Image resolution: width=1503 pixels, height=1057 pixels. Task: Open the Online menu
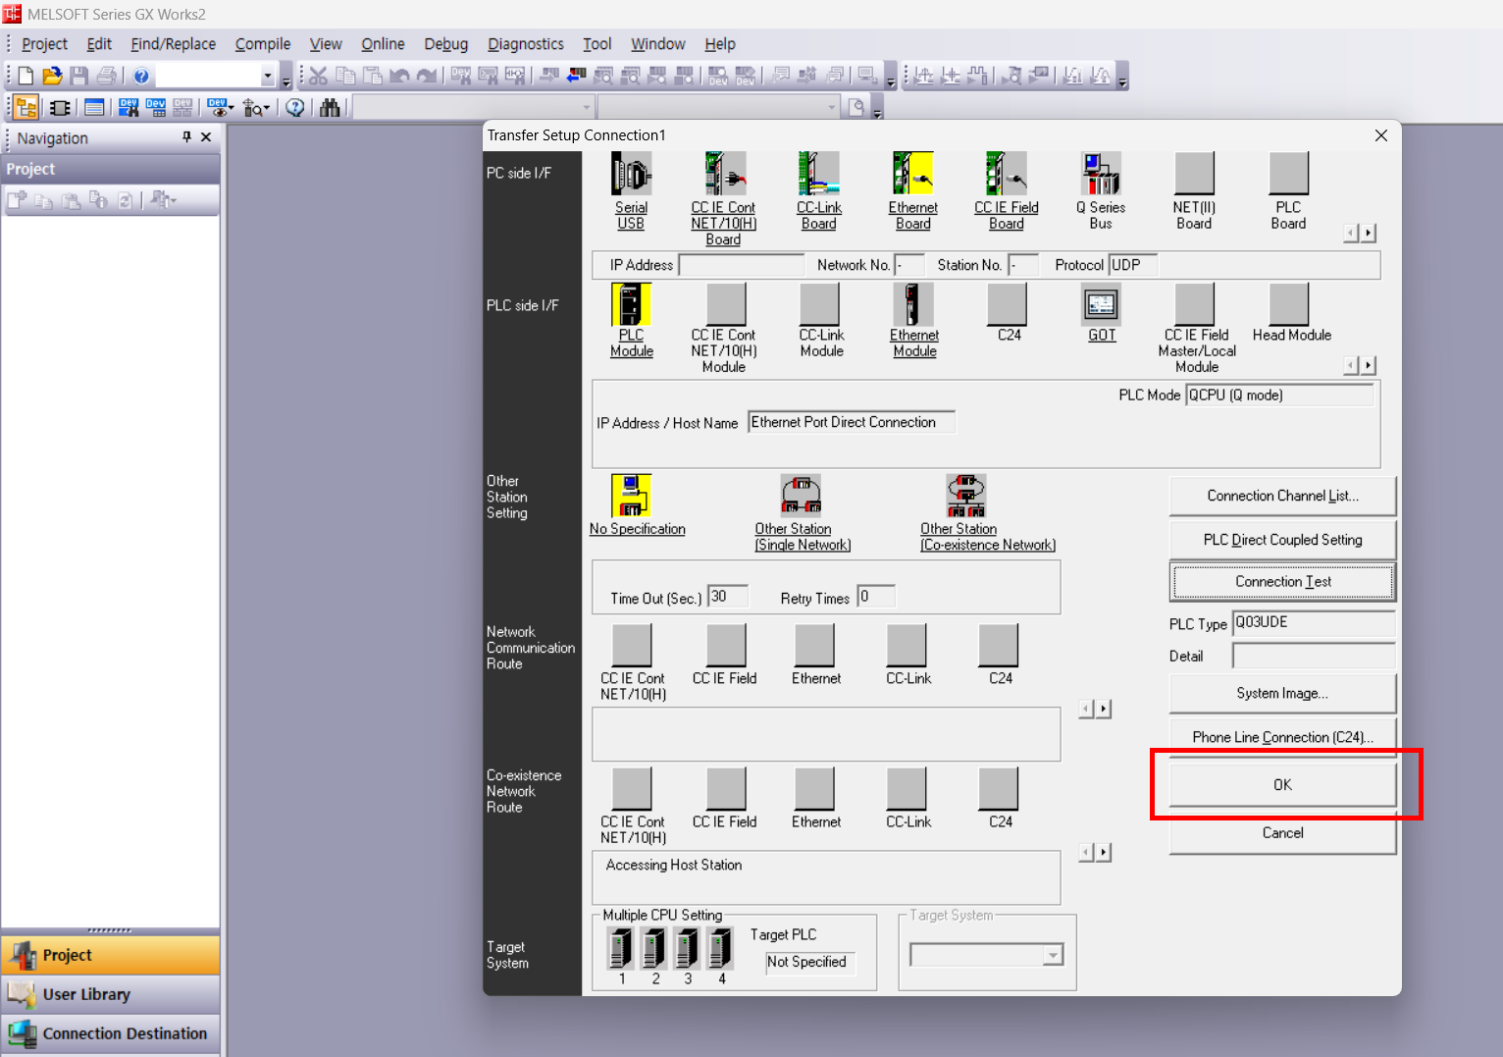(x=383, y=44)
